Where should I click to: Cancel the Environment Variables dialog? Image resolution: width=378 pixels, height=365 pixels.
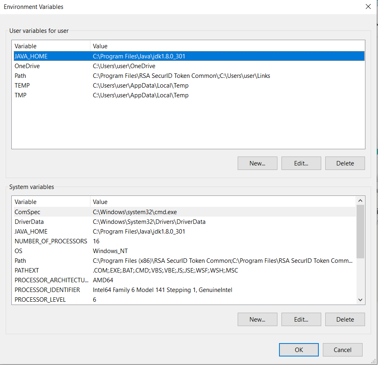(x=343, y=350)
